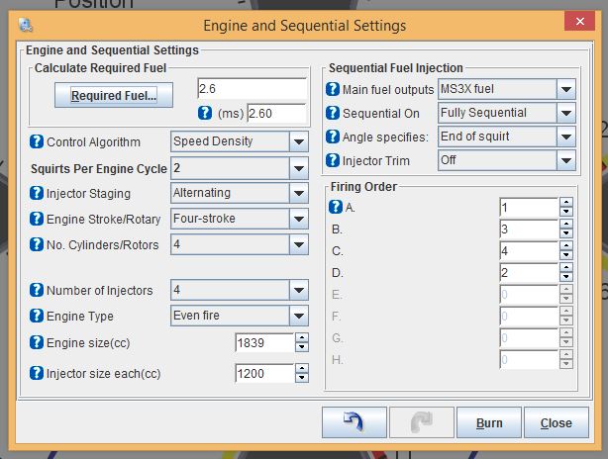Open the No. Cylinders/Rotors dropdown
608x459 pixels.
coord(299,244)
